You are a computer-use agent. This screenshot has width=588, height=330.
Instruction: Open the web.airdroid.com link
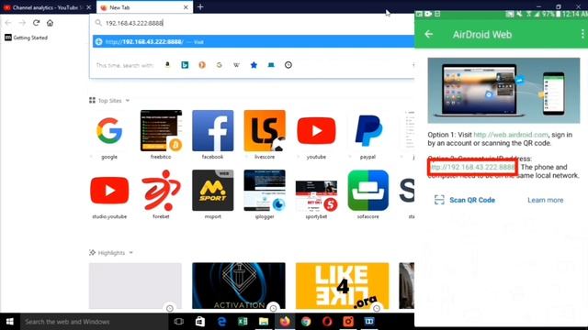pyautogui.click(x=511, y=135)
